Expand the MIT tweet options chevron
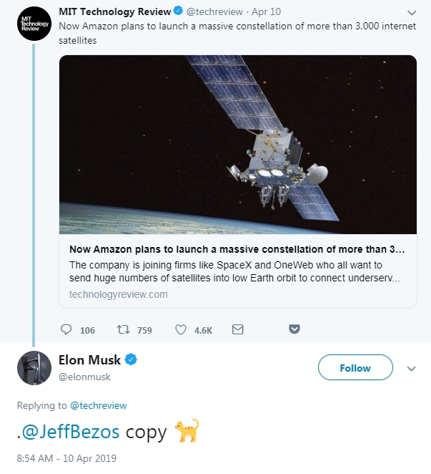Viewport: 431px width, 474px height. 412,13
